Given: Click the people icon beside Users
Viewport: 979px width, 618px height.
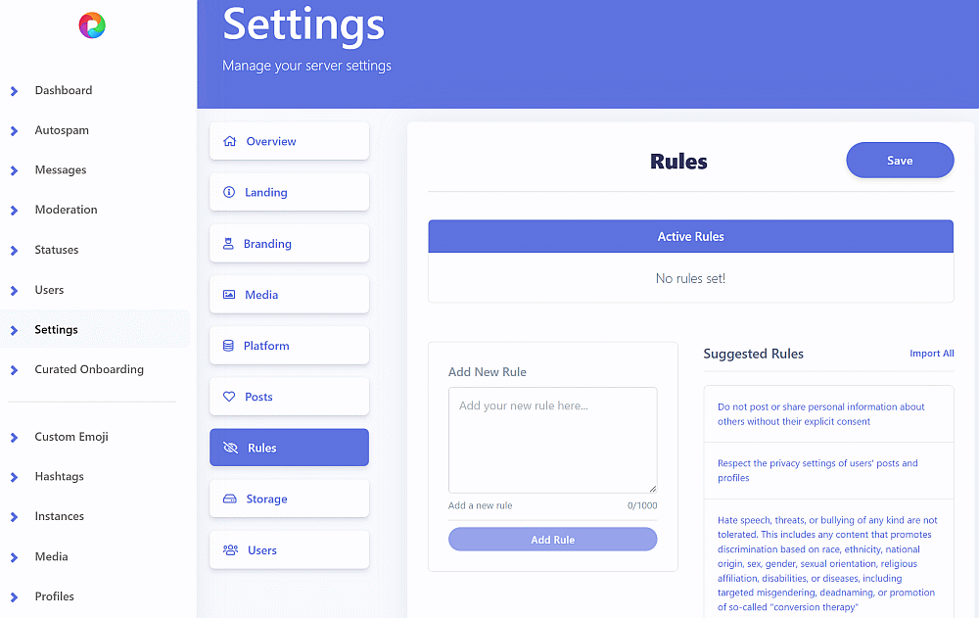Looking at the screenshot, I should 230,550.
